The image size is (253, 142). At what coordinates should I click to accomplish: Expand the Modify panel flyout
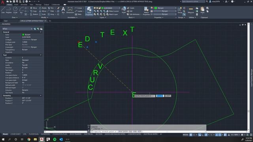click(45, 17)
